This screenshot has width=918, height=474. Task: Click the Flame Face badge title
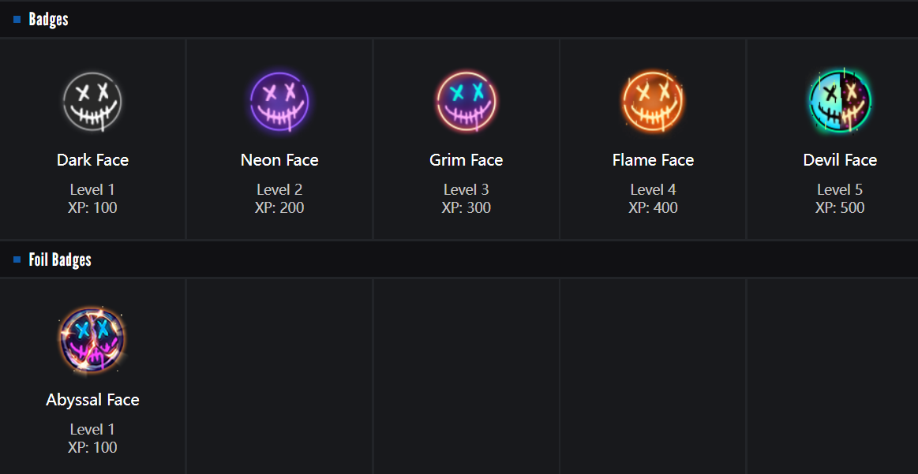tap(653, 160)
